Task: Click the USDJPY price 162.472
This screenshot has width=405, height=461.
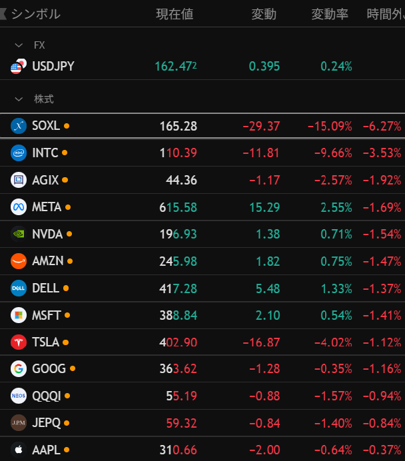Action: coord(176,67)
